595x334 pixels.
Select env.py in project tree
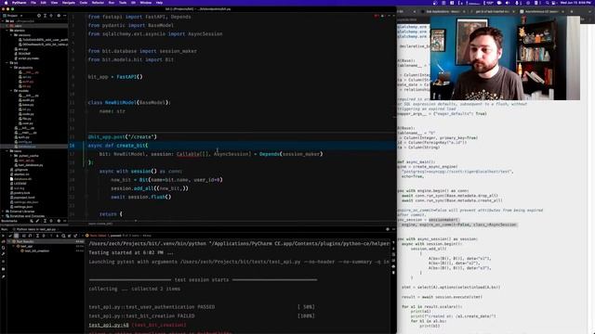coord(22,49)
